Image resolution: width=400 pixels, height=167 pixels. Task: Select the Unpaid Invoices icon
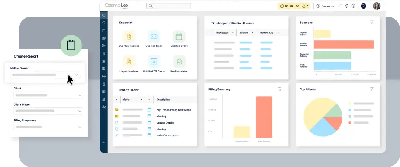click(x=129, y=61)
